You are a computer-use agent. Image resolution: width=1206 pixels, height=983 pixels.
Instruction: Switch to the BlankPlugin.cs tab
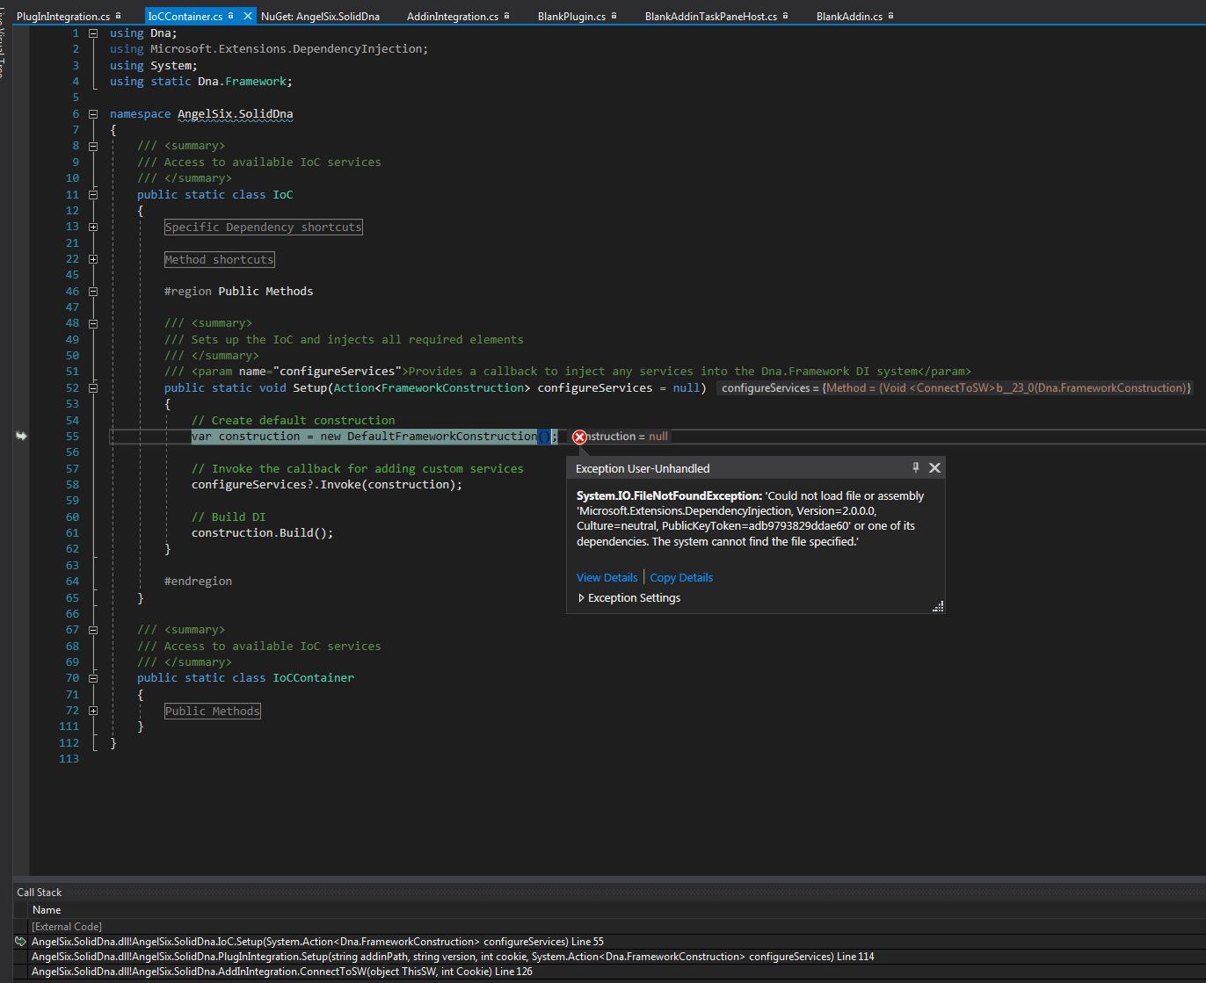[572, 14]
